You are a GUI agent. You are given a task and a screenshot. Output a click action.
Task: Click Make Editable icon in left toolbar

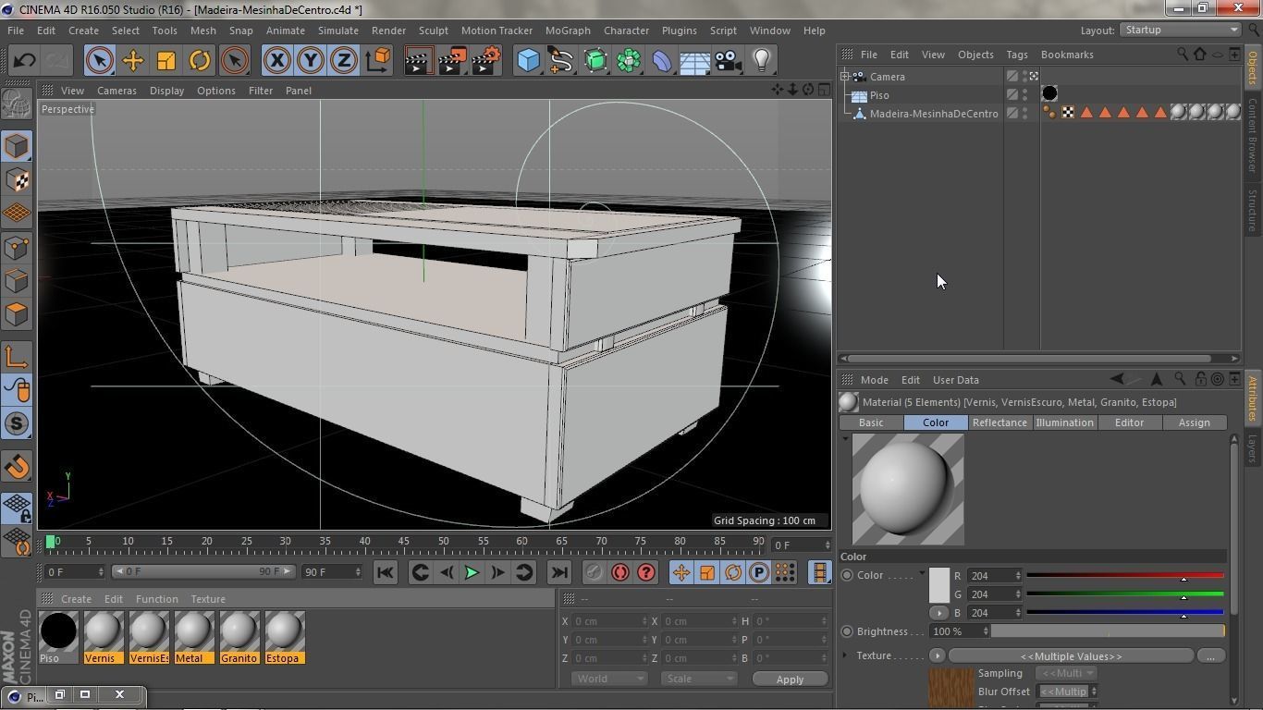pyautogui.click(x=17, y=104)
